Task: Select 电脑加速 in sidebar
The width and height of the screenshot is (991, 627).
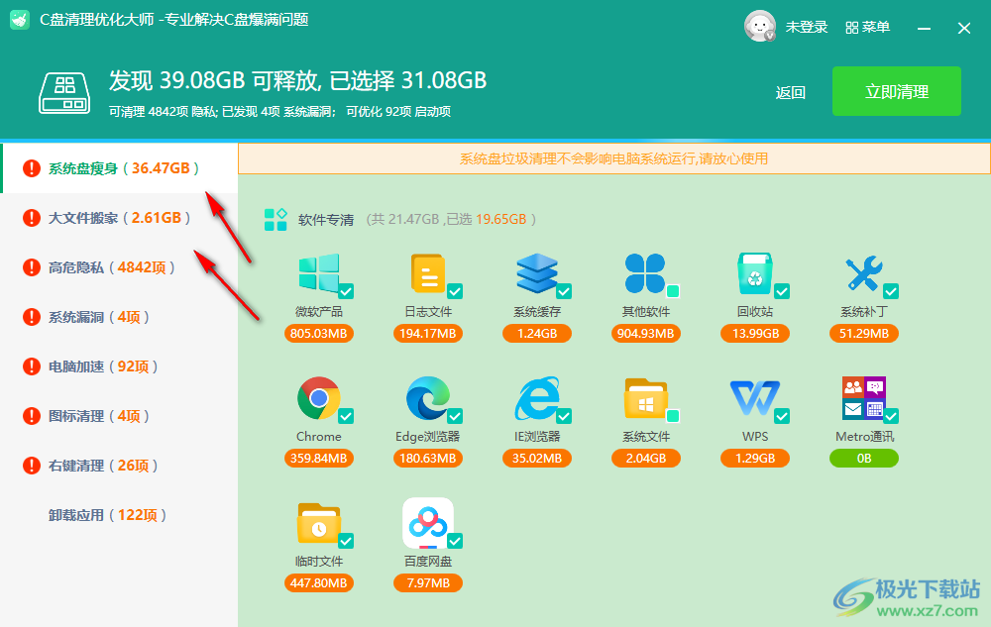Action: 119,366
